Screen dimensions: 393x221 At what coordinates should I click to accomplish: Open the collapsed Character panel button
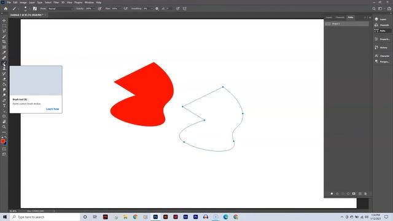pos(382,56)
